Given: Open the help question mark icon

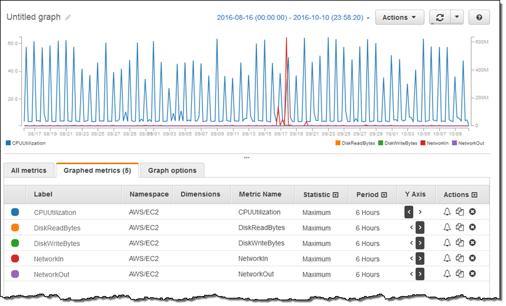Looking at the screenshot, I should [x=479, y=18].
